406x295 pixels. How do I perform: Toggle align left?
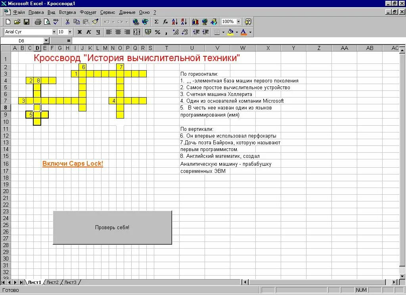tap(109, 32)
